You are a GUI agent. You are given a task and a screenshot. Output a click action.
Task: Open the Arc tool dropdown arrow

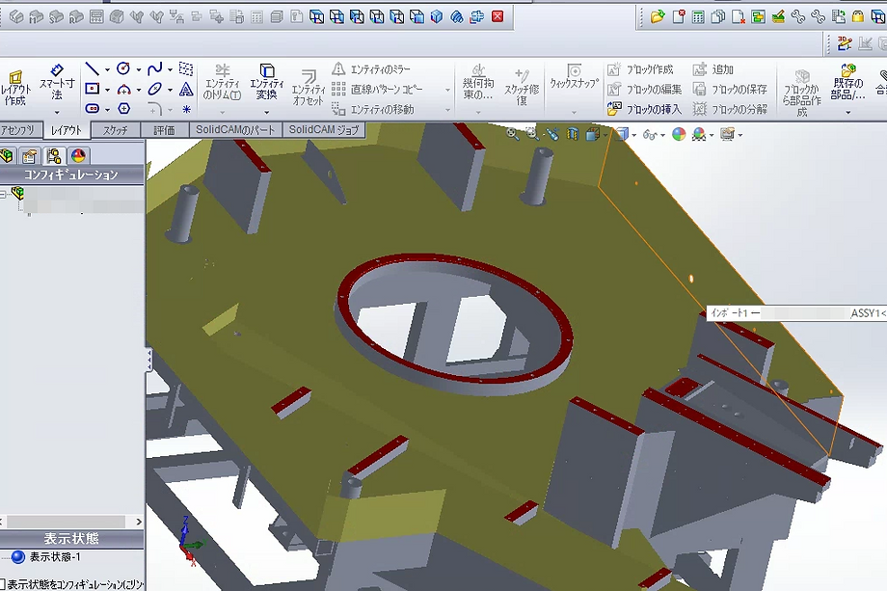click(139, 90)
